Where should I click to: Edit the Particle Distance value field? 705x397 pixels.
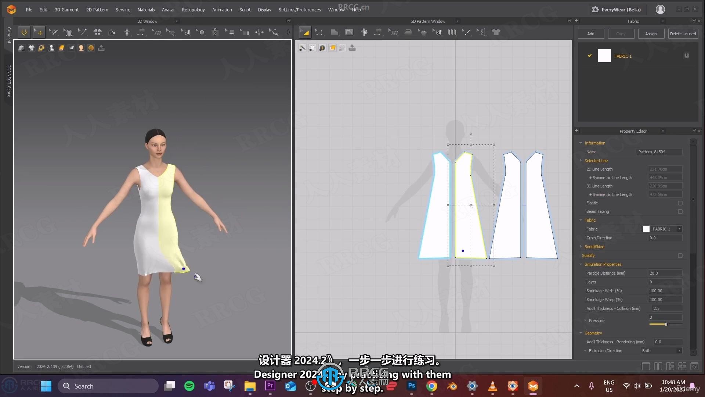coord(665,273)
